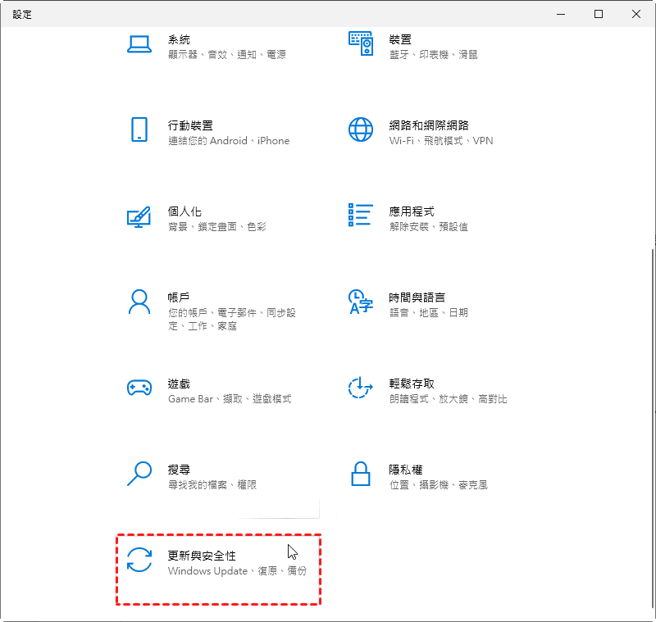
Task: Click the 更新與安全性 heading text
Action: (x=202, y=556)
